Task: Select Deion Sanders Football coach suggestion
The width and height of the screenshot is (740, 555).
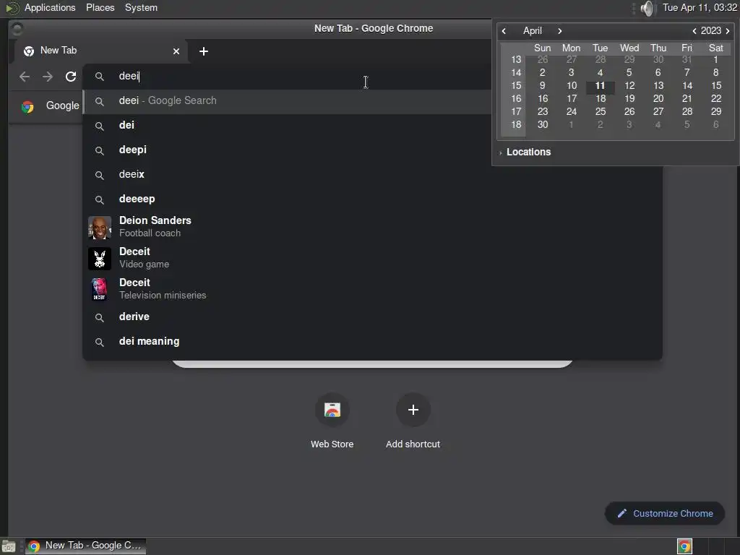Action: click(373, 227)
